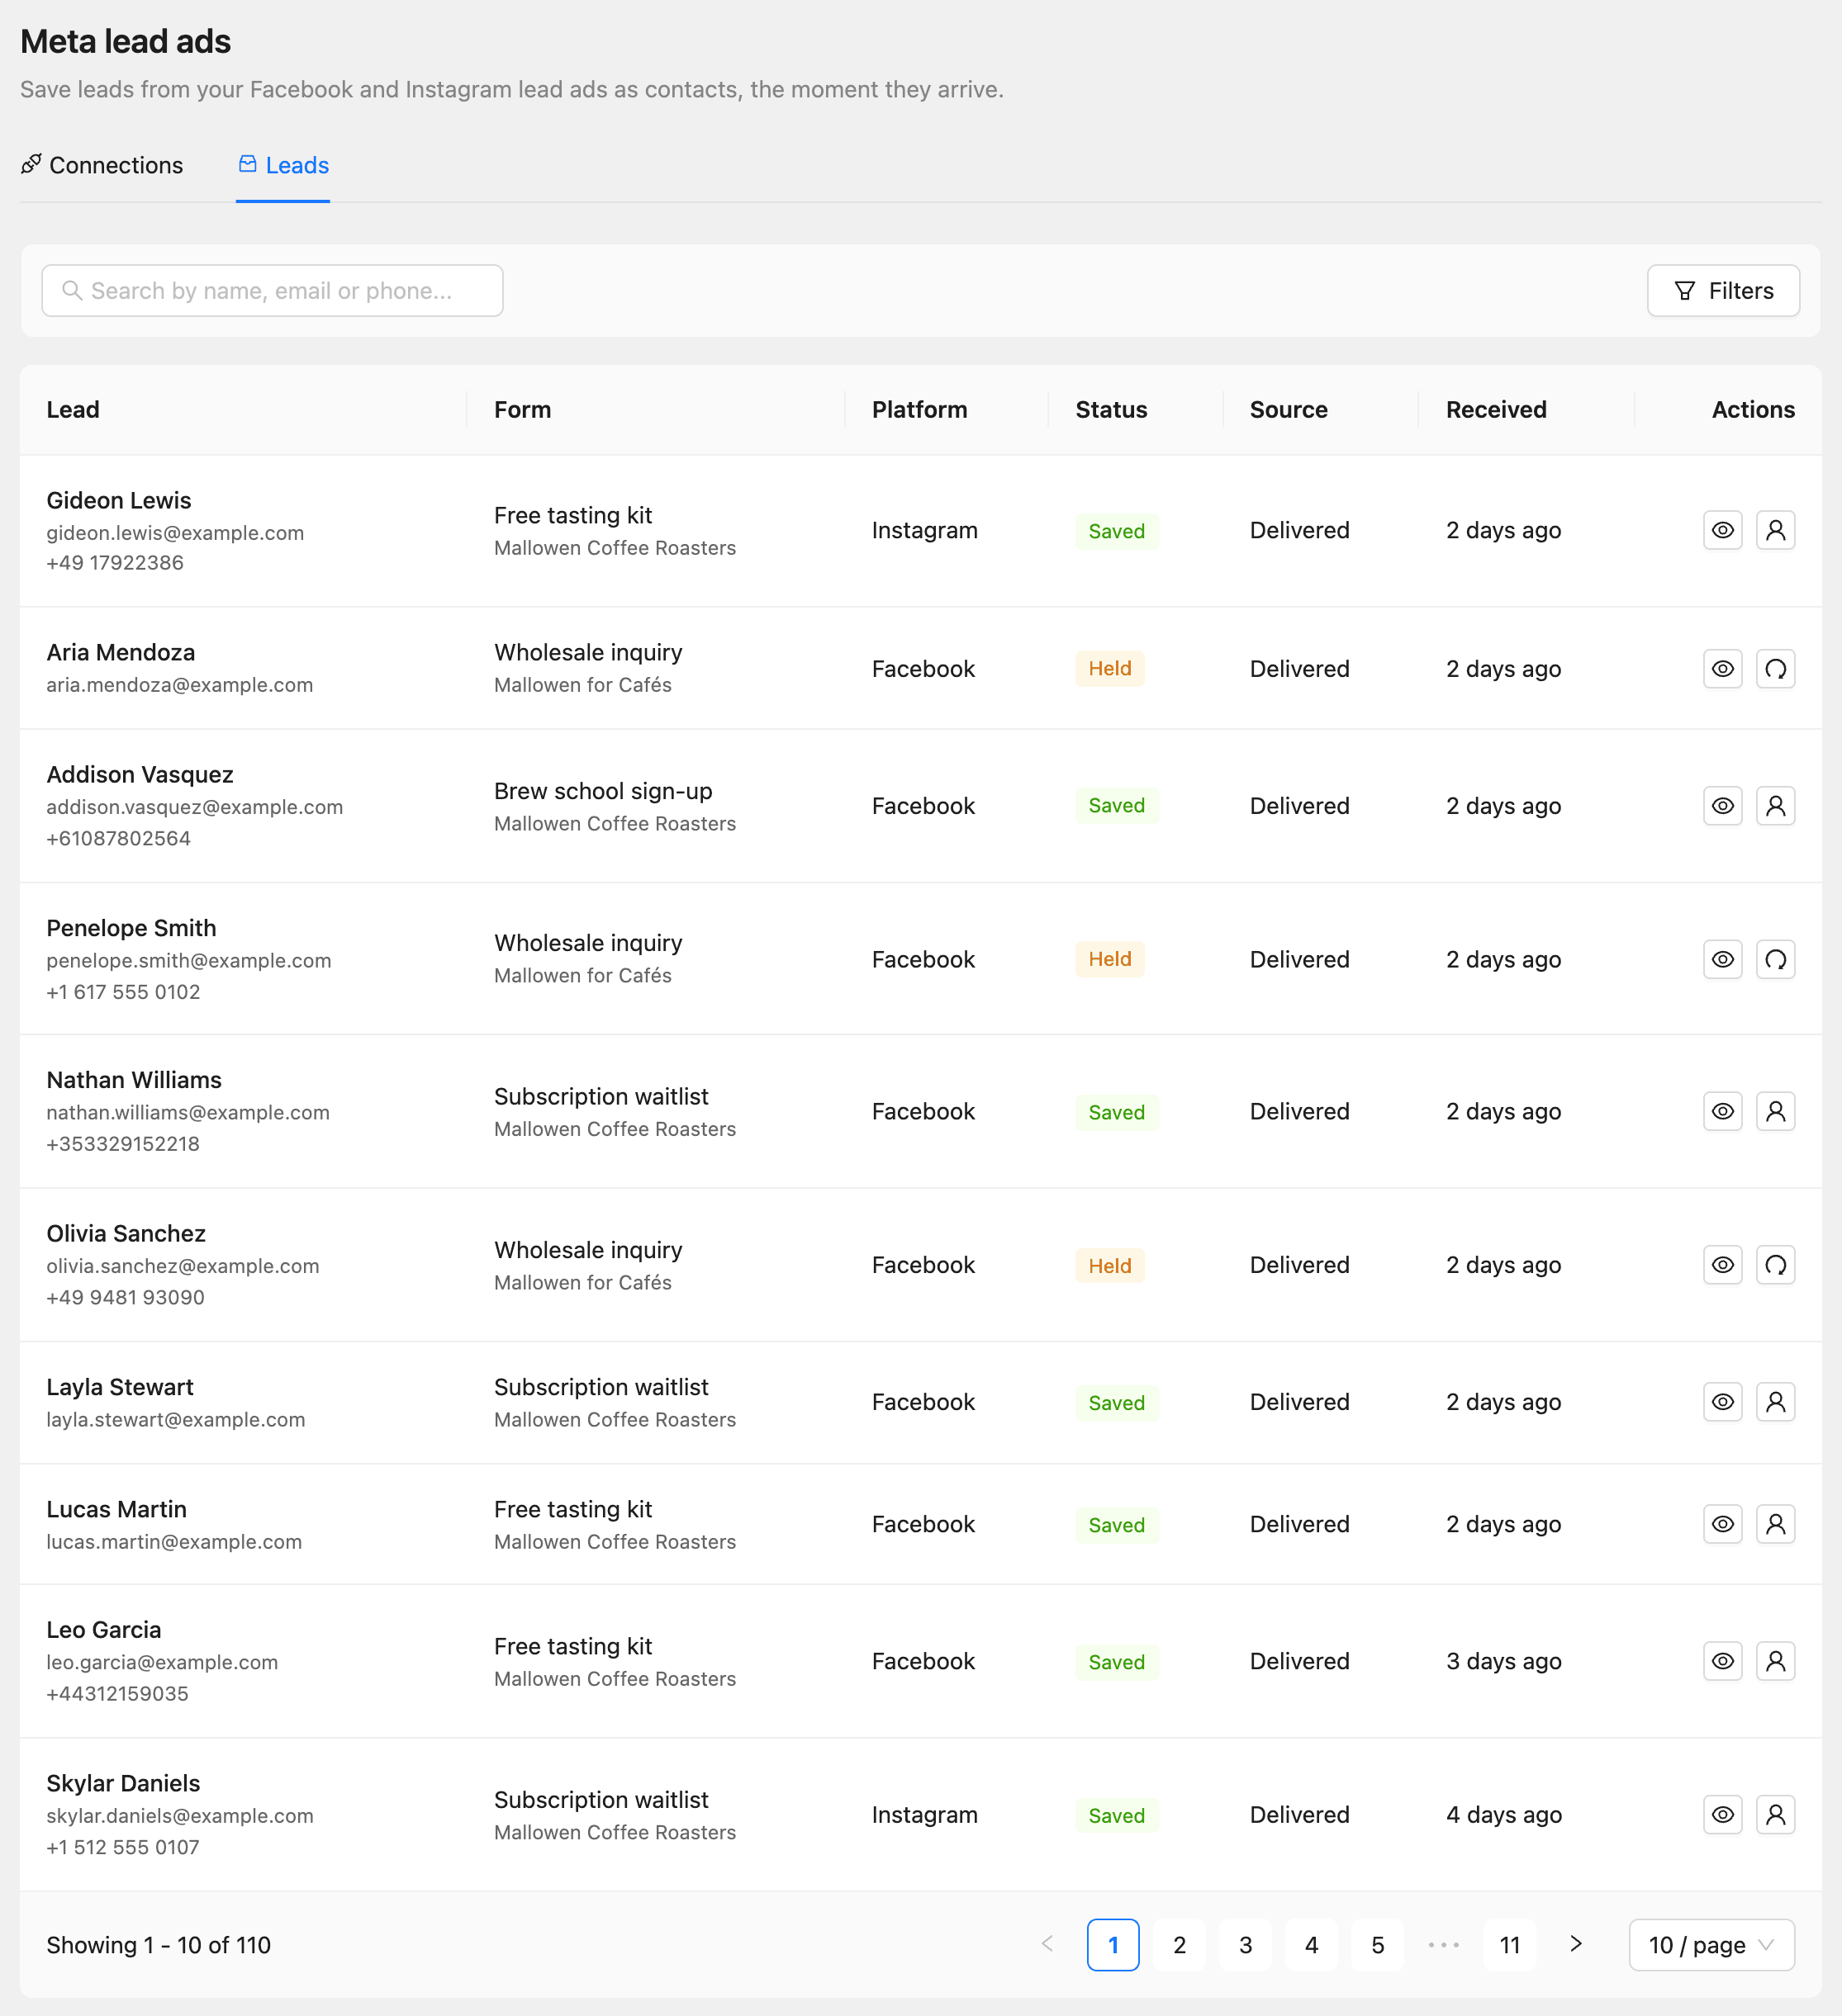The width and height of the screenshot is (1842, 2016).
Task: Open contact icon for Nathan Williams
Action: 1775,1111
